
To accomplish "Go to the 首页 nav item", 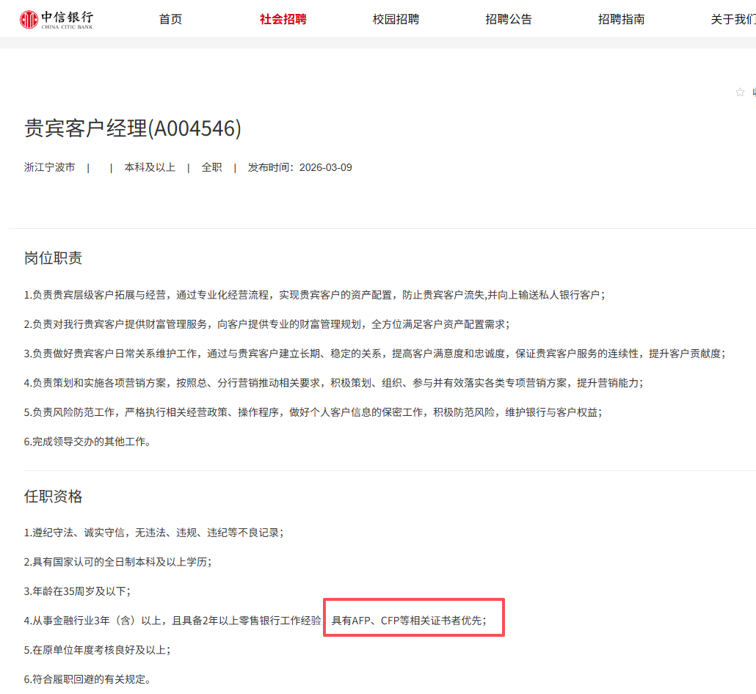I will [x=170, y=19].
